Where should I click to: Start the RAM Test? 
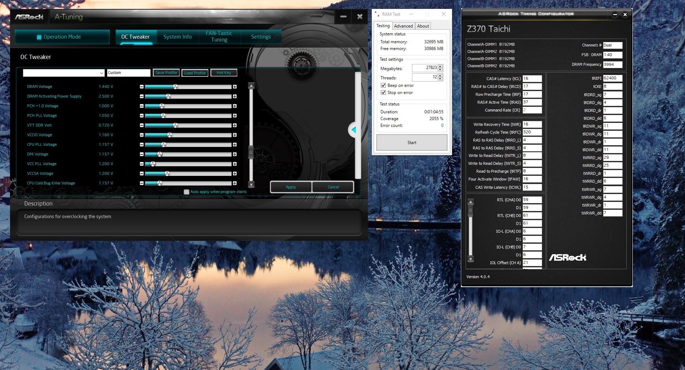point(412,143)
